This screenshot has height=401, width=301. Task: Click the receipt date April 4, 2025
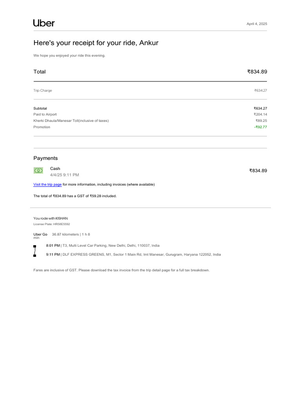(x=257, y=24)
